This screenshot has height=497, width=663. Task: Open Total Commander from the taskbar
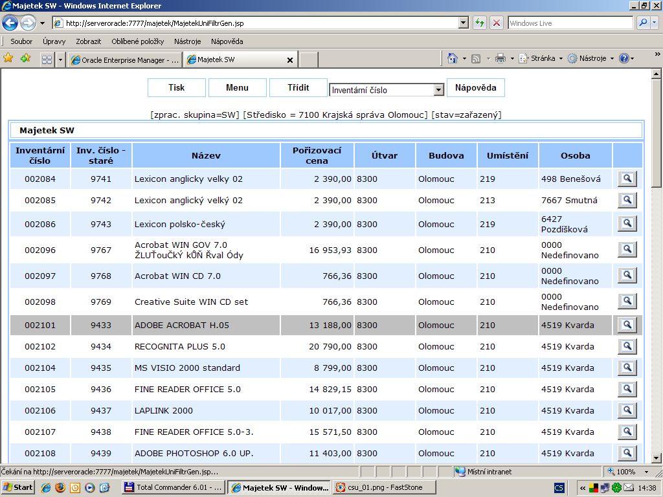click(x=174, y=487)
